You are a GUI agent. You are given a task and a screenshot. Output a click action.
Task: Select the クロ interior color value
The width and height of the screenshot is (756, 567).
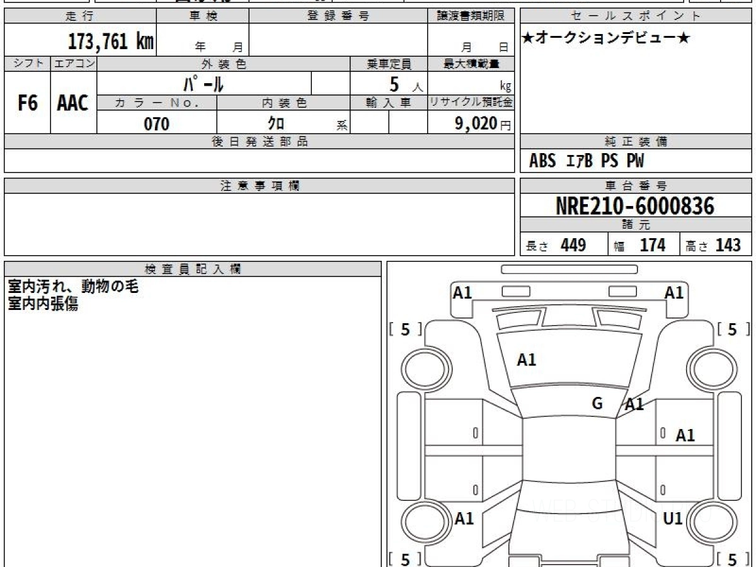point(276,123)
